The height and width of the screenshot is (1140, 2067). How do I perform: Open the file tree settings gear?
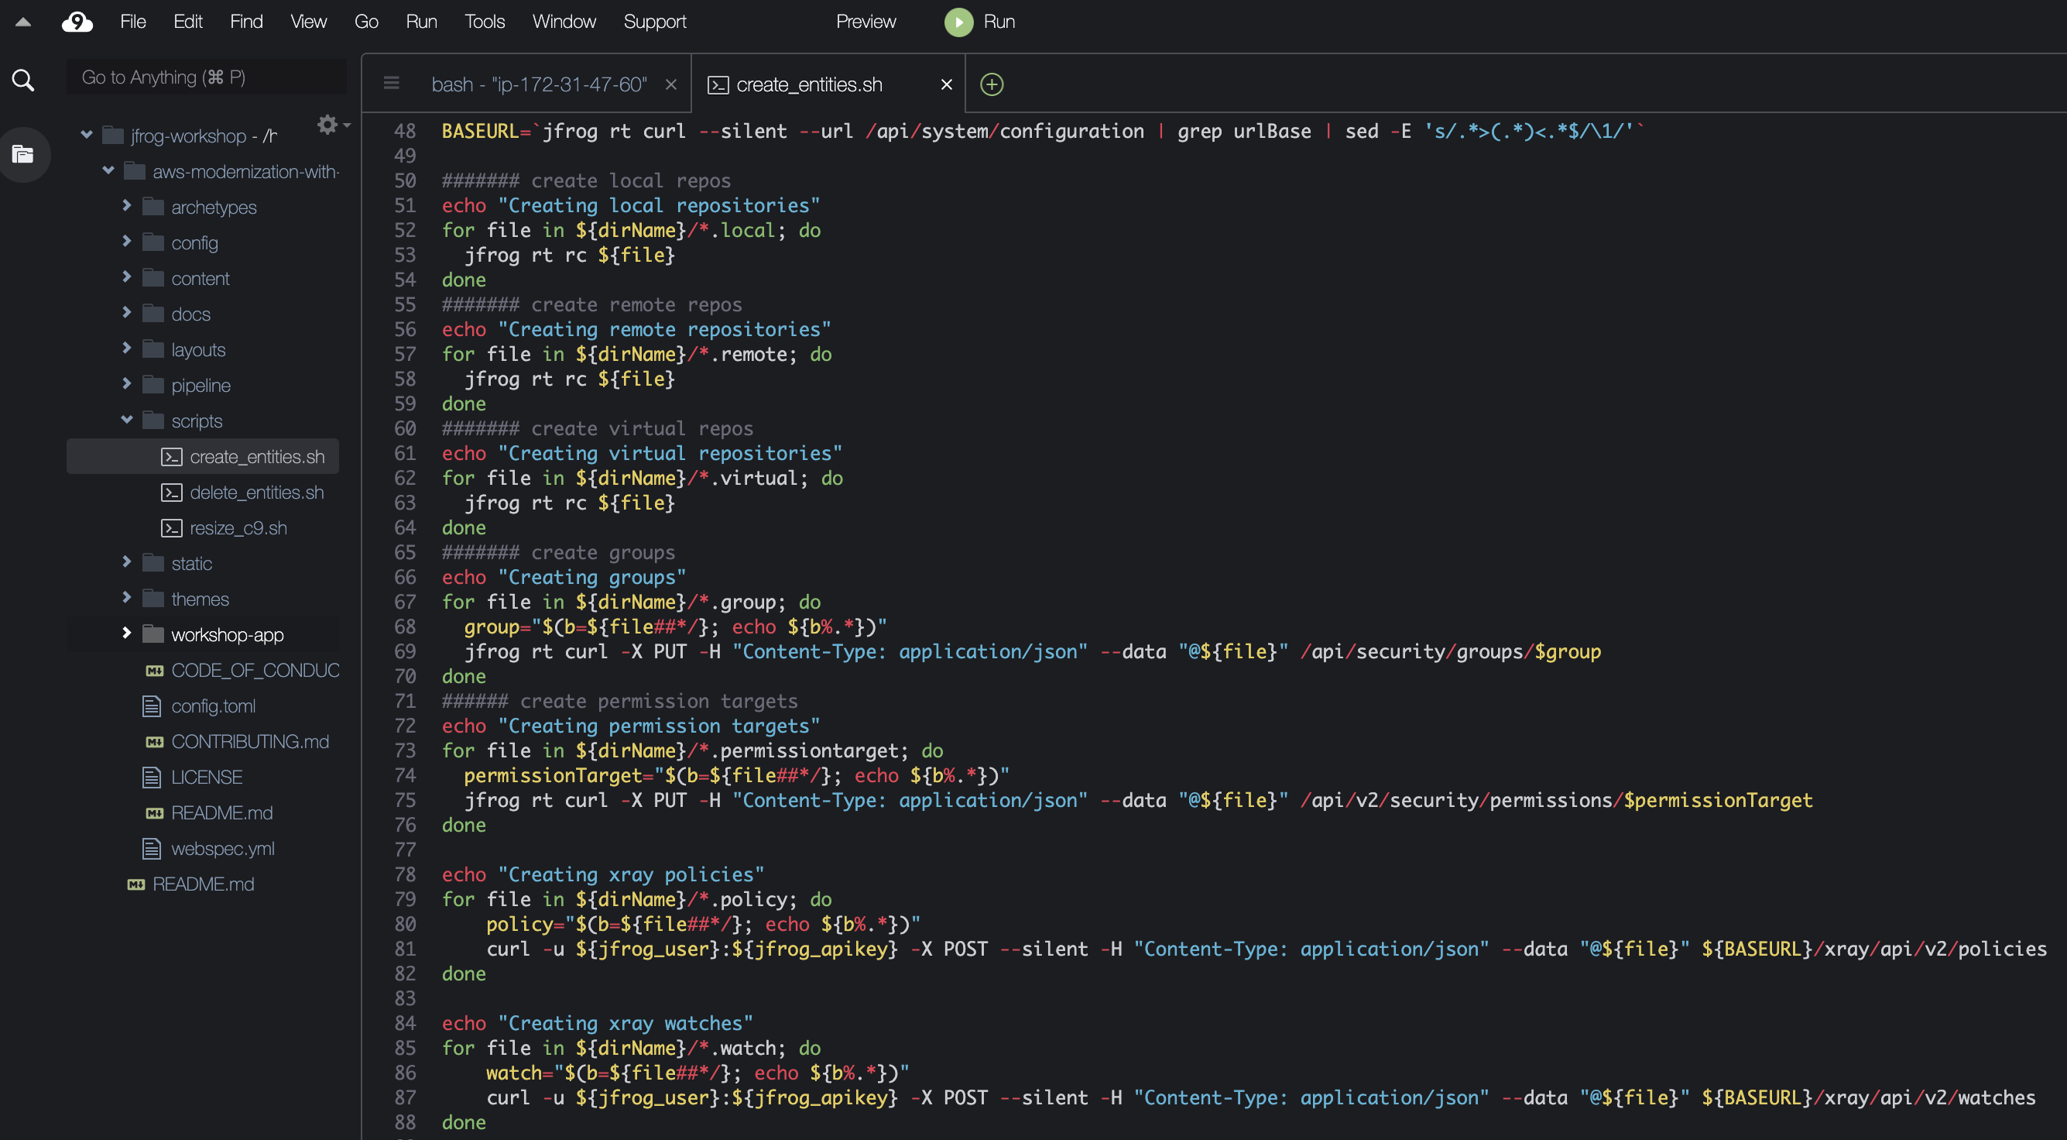pyautogui.click(x=327, y=125)
